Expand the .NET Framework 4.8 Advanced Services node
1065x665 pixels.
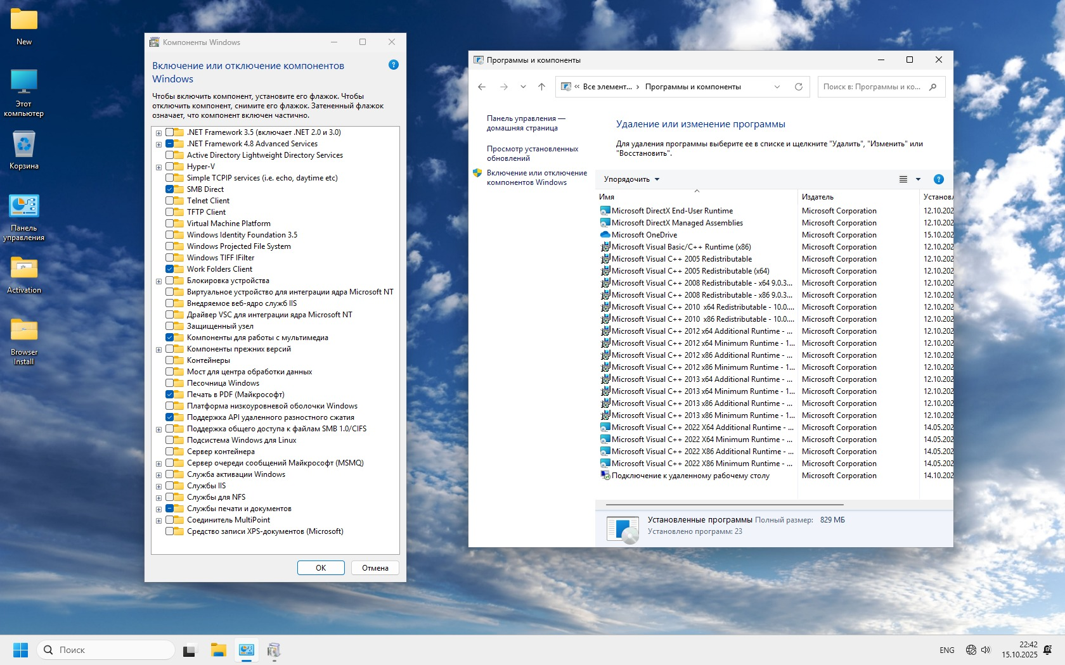[x=158, y=144]
